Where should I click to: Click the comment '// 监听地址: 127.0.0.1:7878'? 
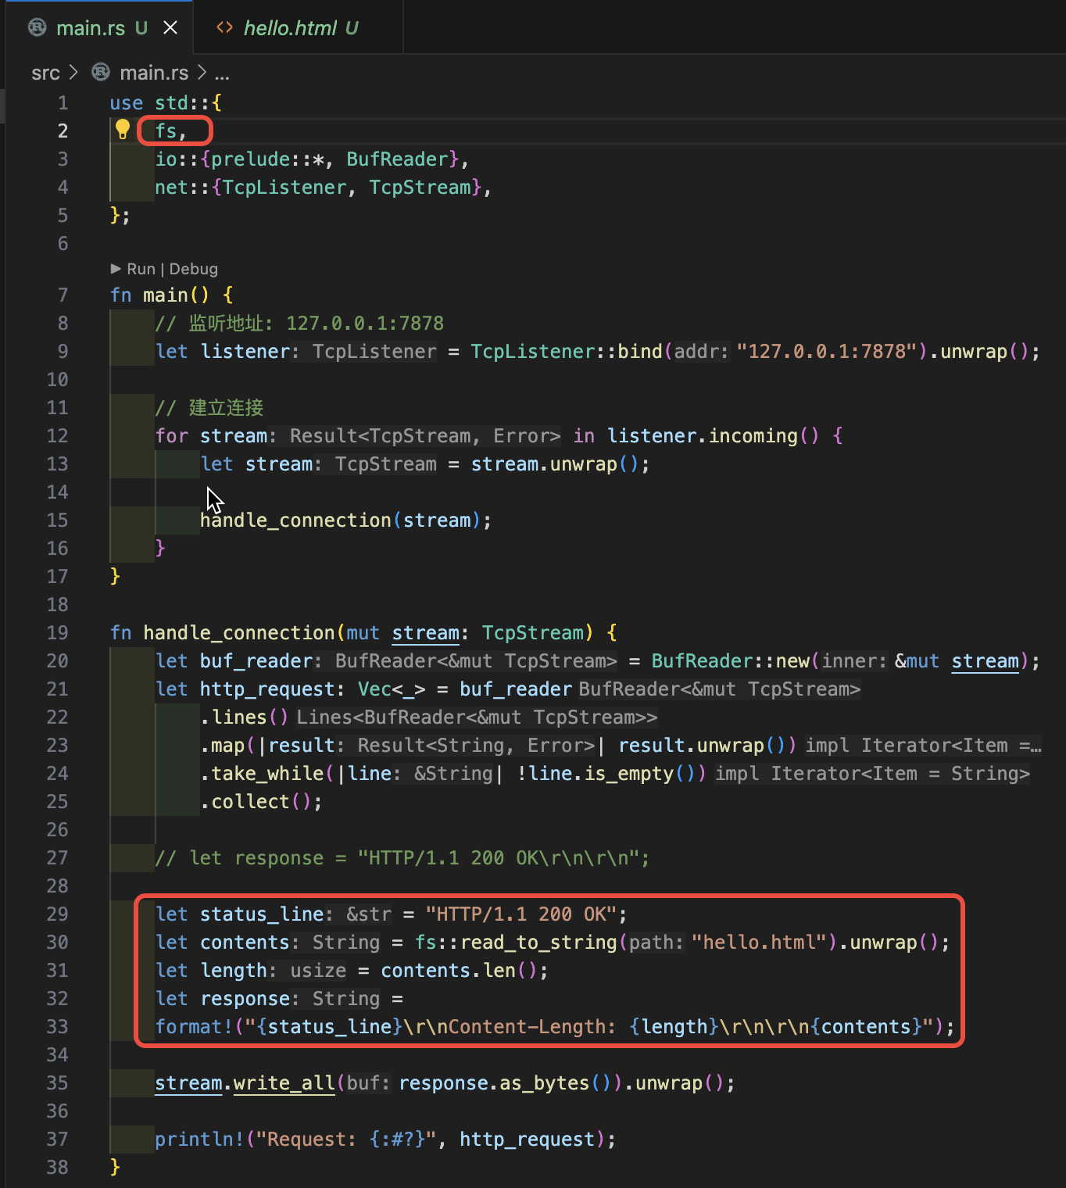tap(299, 323)
